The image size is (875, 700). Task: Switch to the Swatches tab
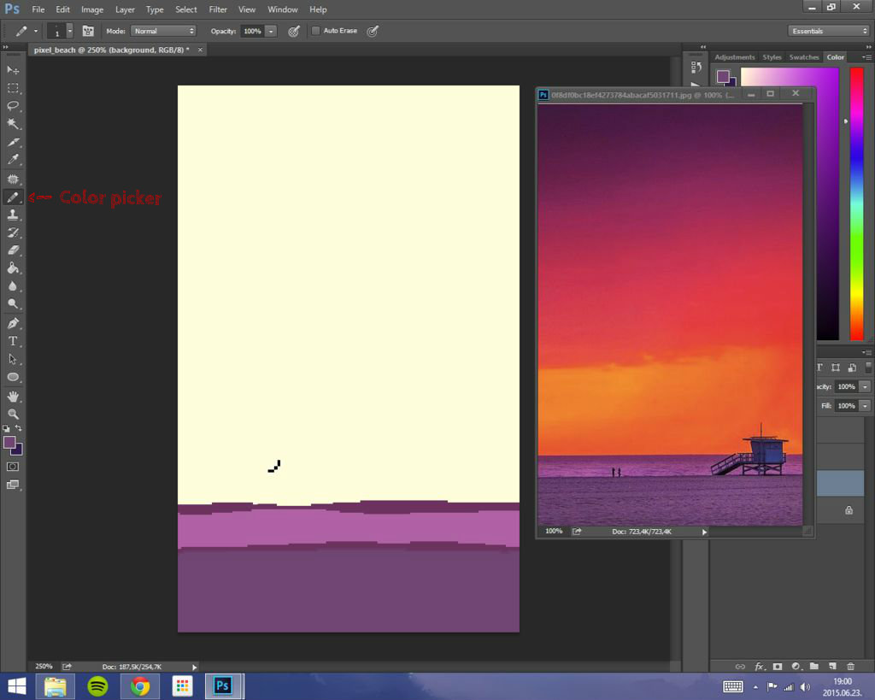(x=803, y=57)
